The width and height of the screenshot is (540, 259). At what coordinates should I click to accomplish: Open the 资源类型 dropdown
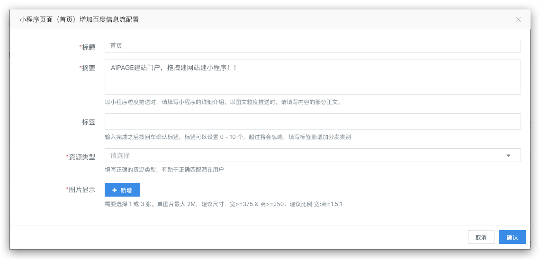click(x=313, y=155)
